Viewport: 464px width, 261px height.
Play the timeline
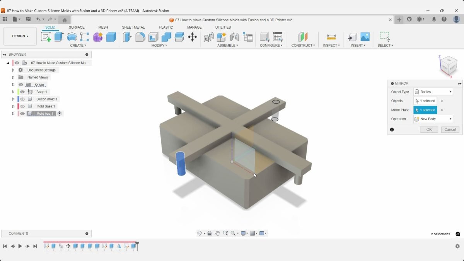click(x=20, y=246)
